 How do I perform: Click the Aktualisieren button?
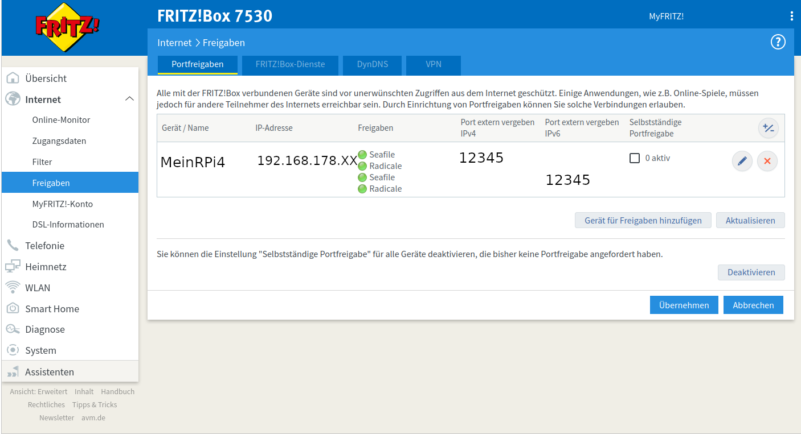(750, 220)
